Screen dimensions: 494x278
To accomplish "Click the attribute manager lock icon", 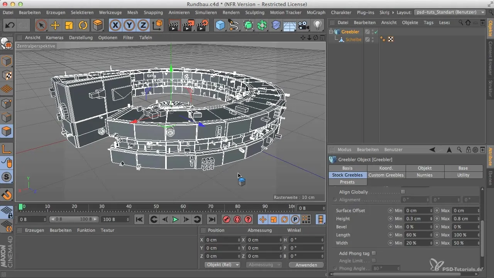I will click(468, 149).
